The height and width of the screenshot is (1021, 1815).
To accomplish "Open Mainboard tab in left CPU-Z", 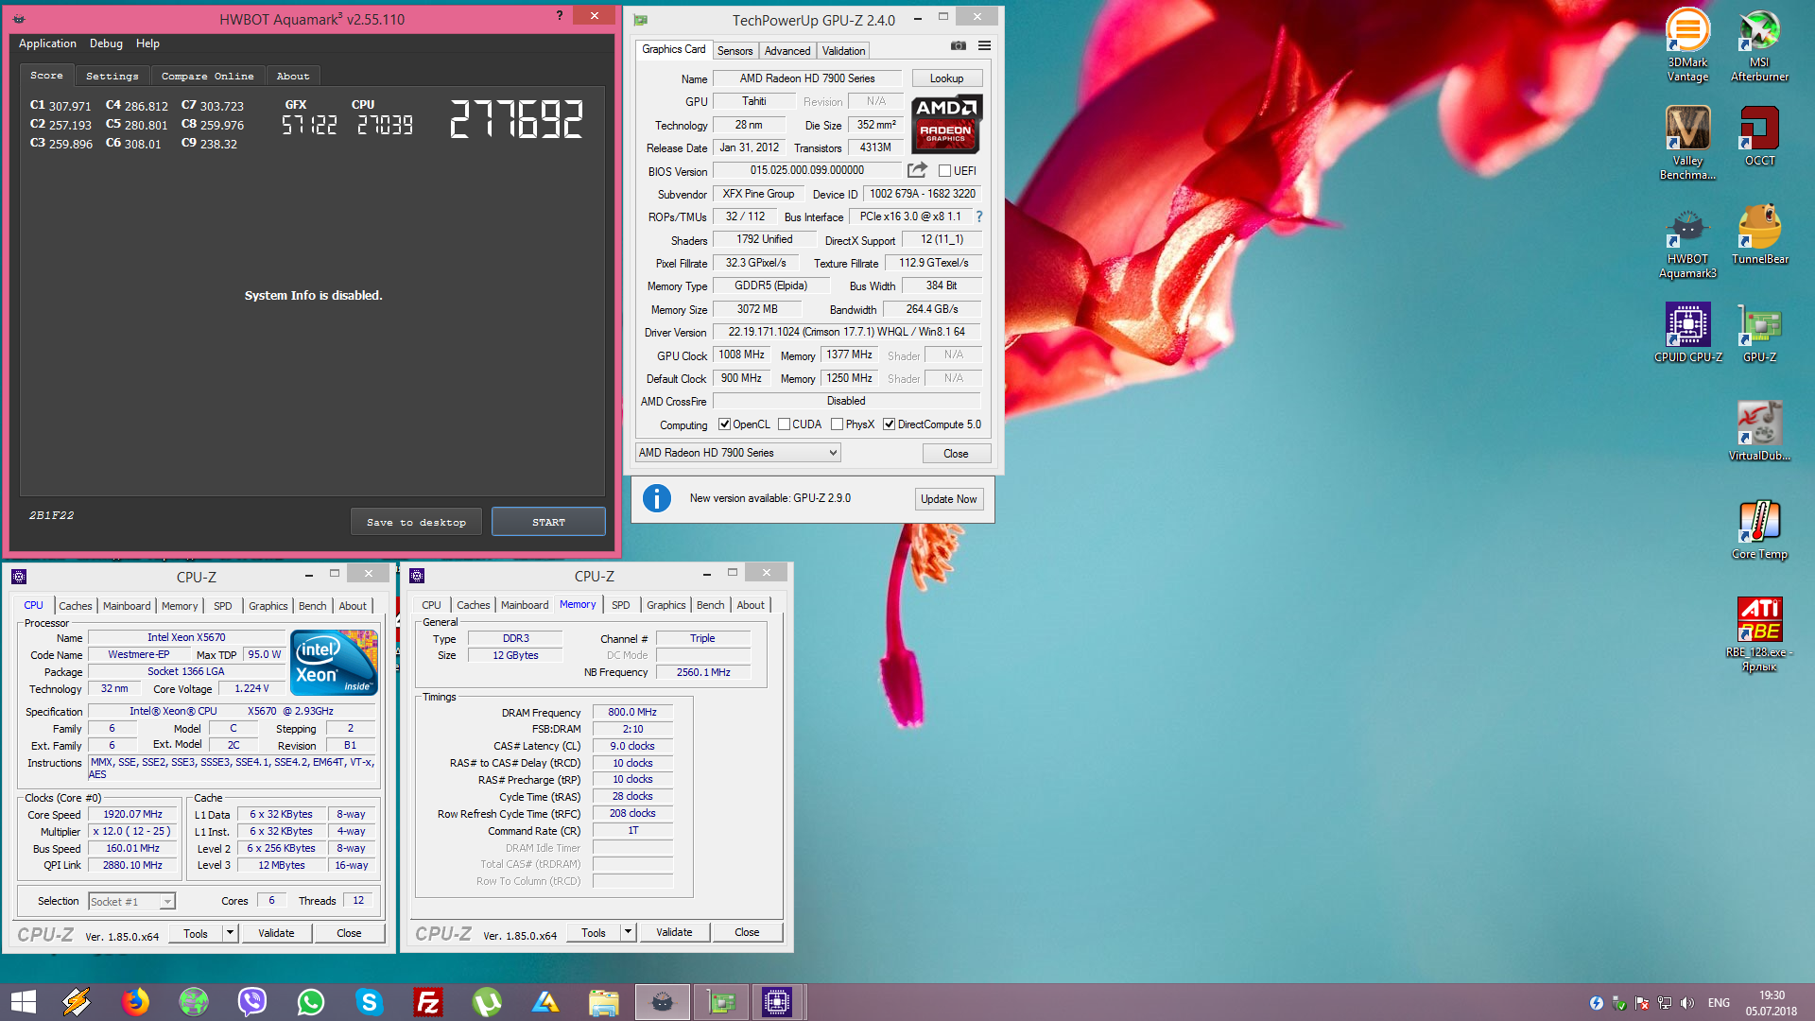I will 127,606.
